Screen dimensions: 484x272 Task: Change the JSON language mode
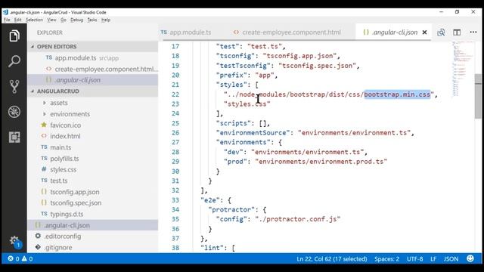pos(451,258)
